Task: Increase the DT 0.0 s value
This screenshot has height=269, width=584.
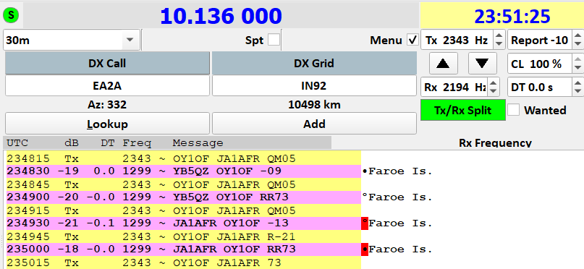Action: click(x=577, y=83)
